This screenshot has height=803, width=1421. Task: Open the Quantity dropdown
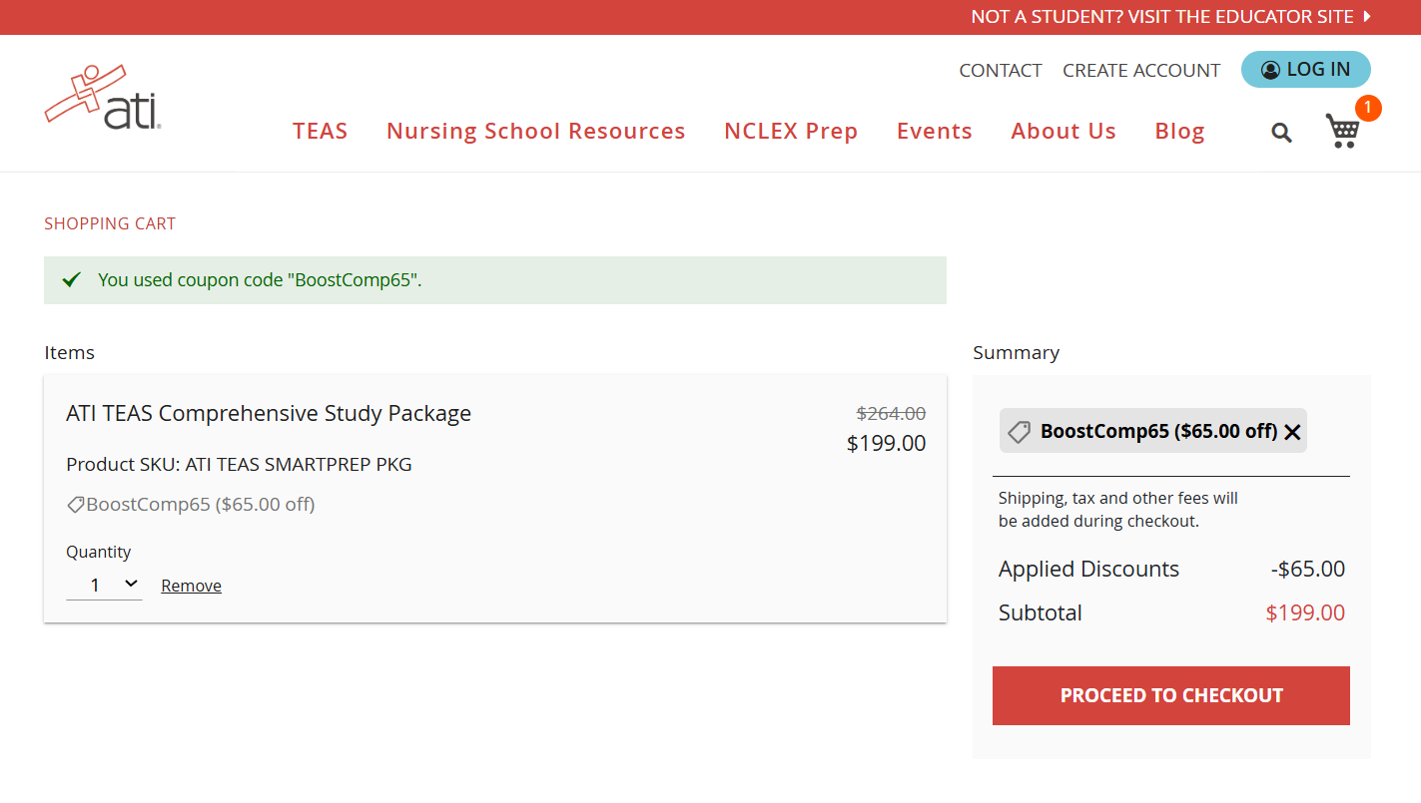pos(104,585)
